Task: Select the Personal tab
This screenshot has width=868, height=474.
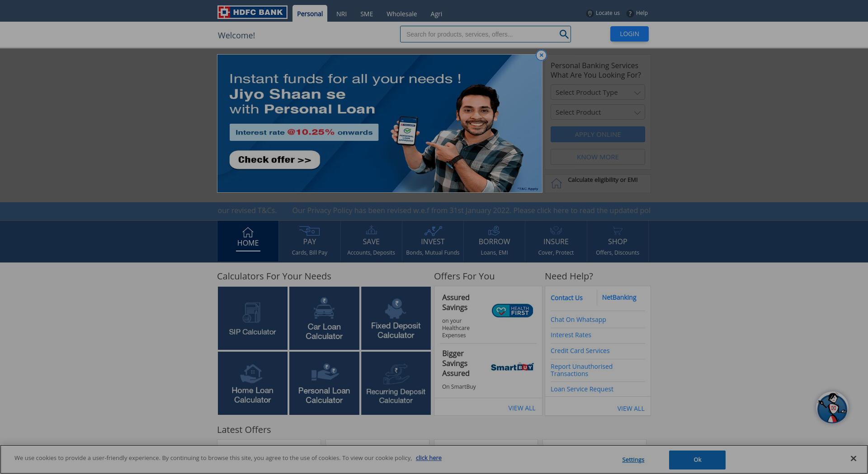Action: 310,14
